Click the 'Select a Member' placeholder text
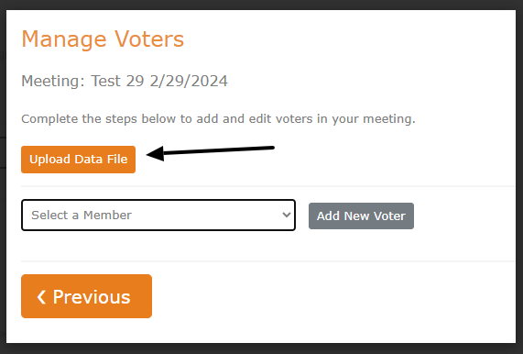 click(82, 216)
